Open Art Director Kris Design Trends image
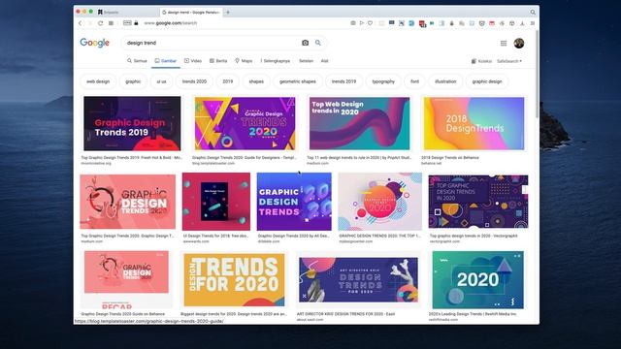Image resolution: width=621 pixels, height=349 pixels. (x=358, y=280)
